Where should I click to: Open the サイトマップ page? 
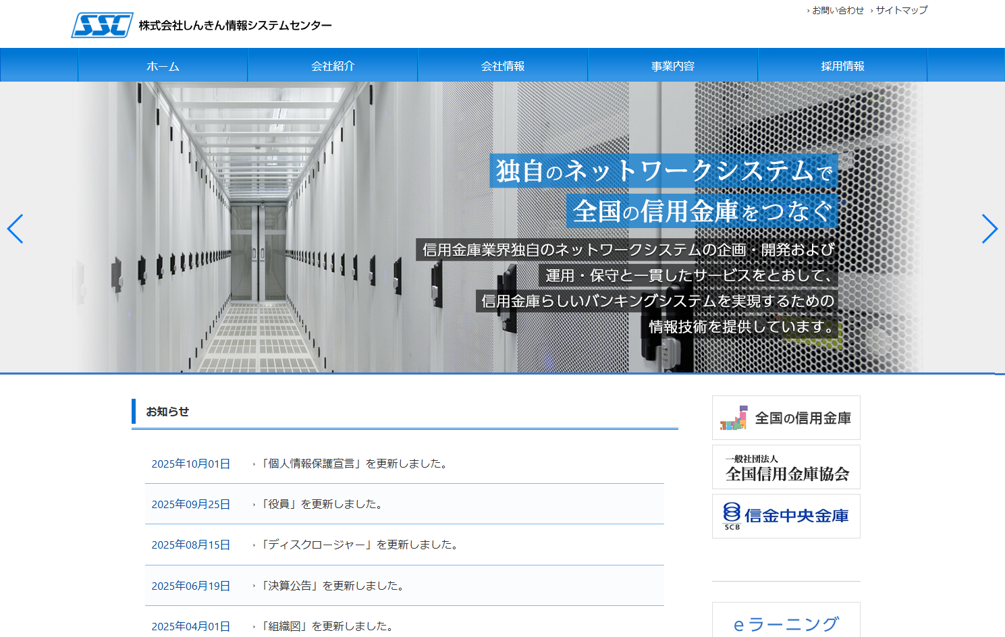pyautogui.click(x=901, y=10)
